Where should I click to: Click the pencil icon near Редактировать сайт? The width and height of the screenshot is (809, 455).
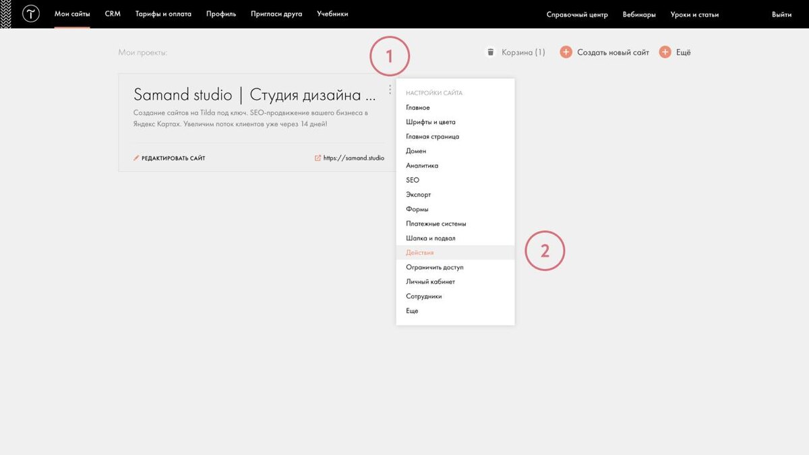pos(136,158)
